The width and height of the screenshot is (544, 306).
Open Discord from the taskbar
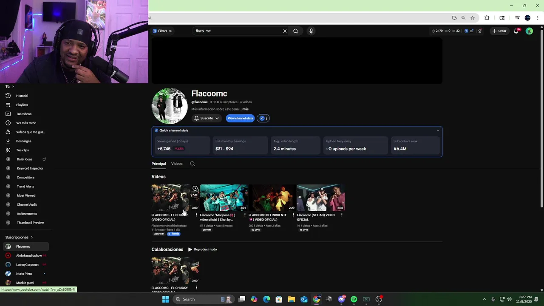(x=341, y=299)
